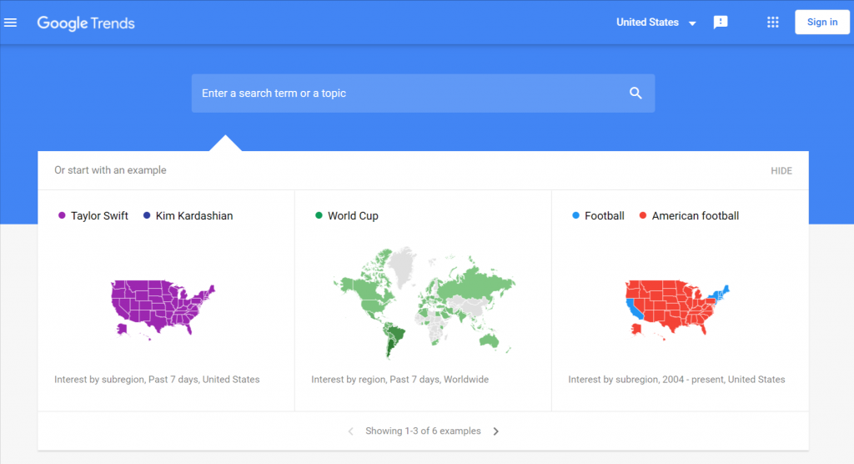Click the Kim Kardashian label
Image resolution: width=854 pixels, height=464 pixels.
pos(193,216)
